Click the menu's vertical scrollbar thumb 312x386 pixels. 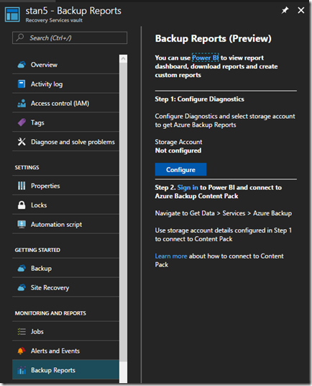click(124, 212)
